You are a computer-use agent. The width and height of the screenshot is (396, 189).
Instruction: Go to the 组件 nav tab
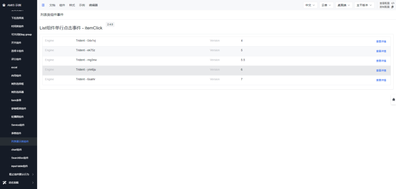[62, 5]
